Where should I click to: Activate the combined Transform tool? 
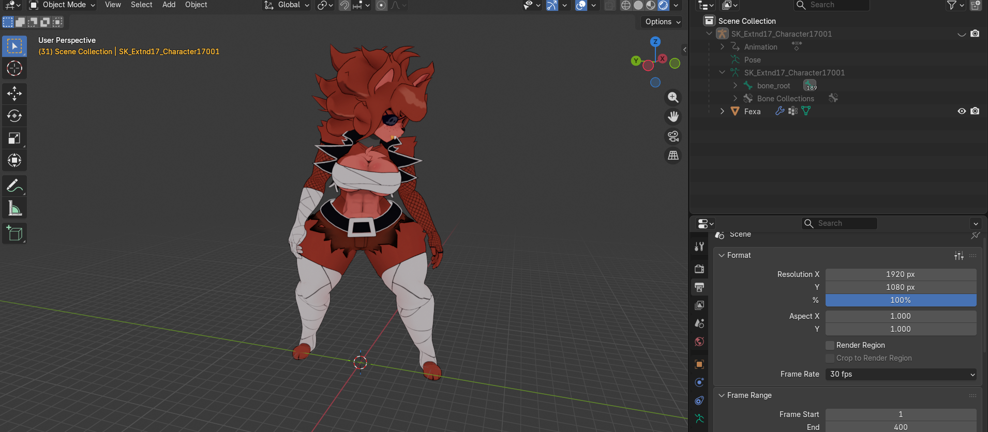14,160
